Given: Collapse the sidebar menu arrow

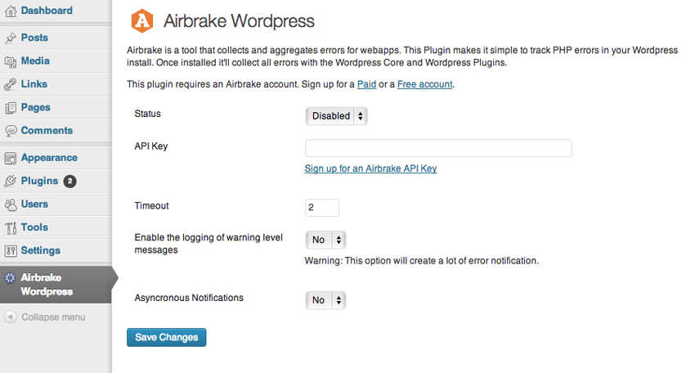Looking at the screenshot, I should point(11,317).
